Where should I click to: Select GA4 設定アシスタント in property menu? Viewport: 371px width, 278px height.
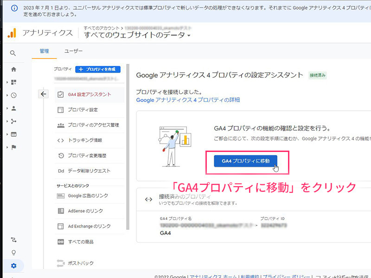coord(89,95)
